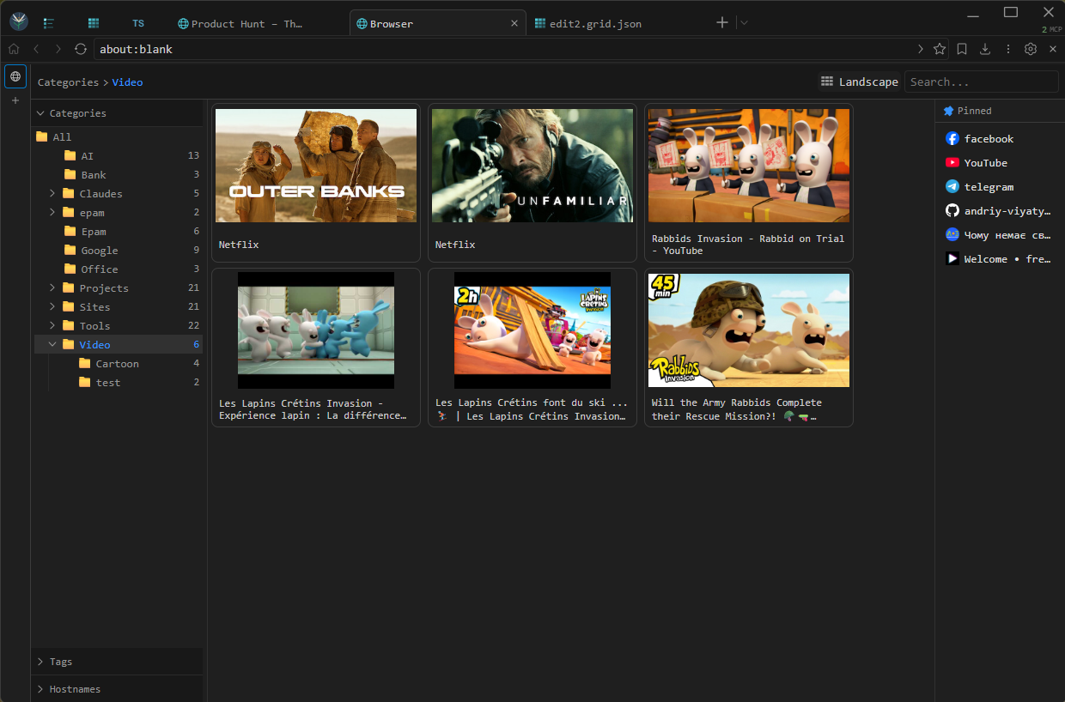Open the pinned telegram link
Viewport: 1065px width, 702px height.
998,187
